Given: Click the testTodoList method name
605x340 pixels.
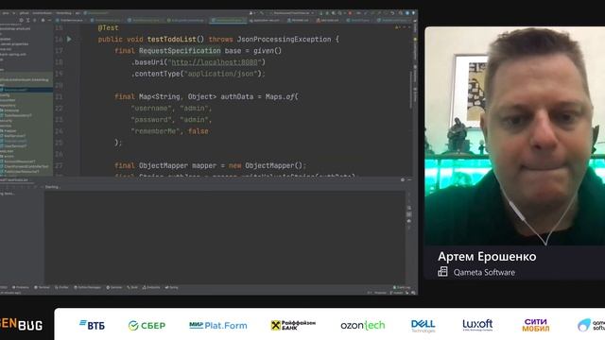Looking at the screenshot, I should tap(172, 40).
